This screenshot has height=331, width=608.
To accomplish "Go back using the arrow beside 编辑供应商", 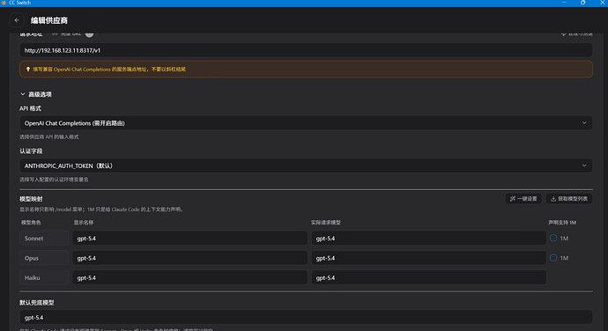I will point(17,20).
